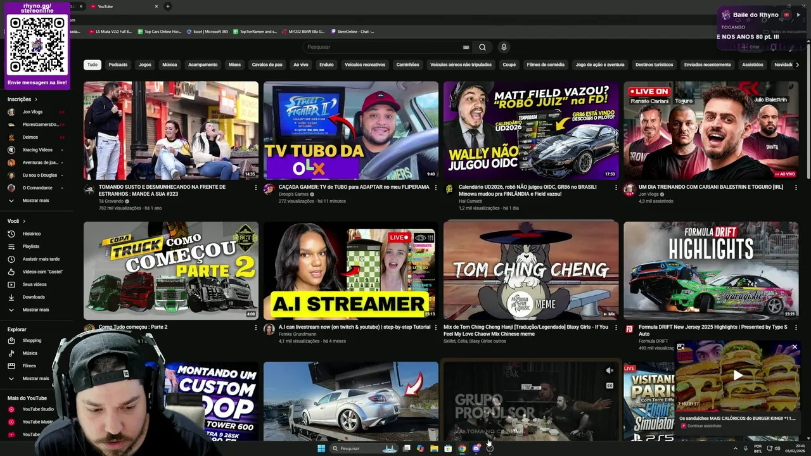
Task: Open the Inscrições section chevron
Action: tap(36, 99)
